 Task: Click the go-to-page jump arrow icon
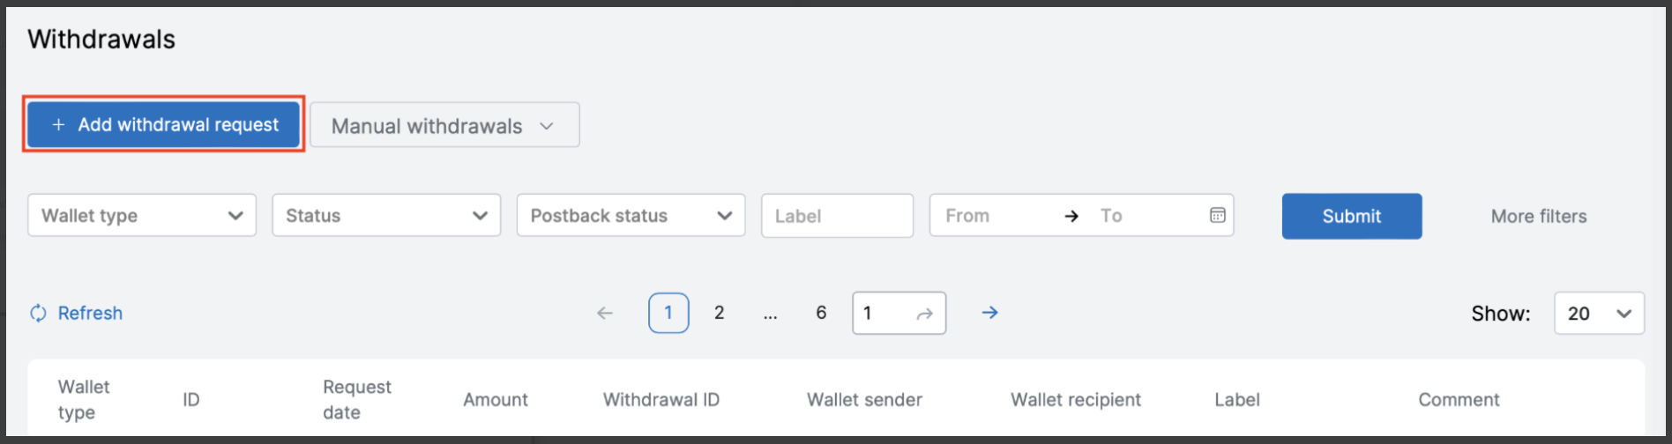click(924, 314)
